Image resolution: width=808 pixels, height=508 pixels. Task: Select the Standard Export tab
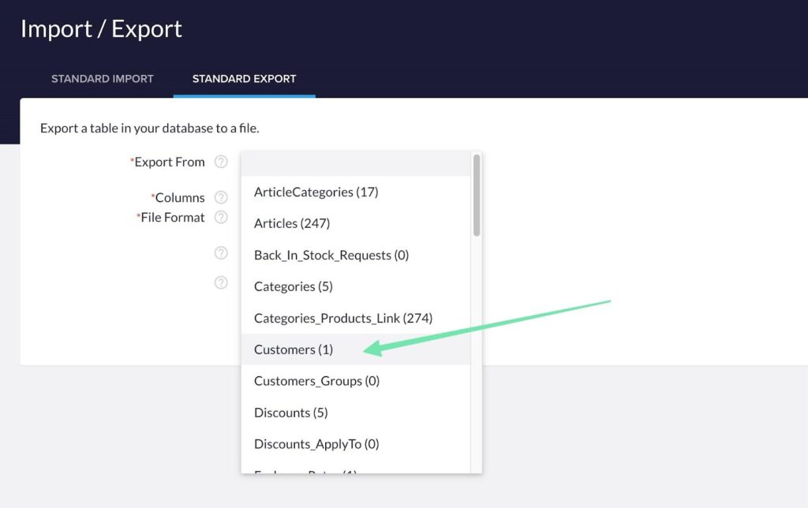pos(244,79)
